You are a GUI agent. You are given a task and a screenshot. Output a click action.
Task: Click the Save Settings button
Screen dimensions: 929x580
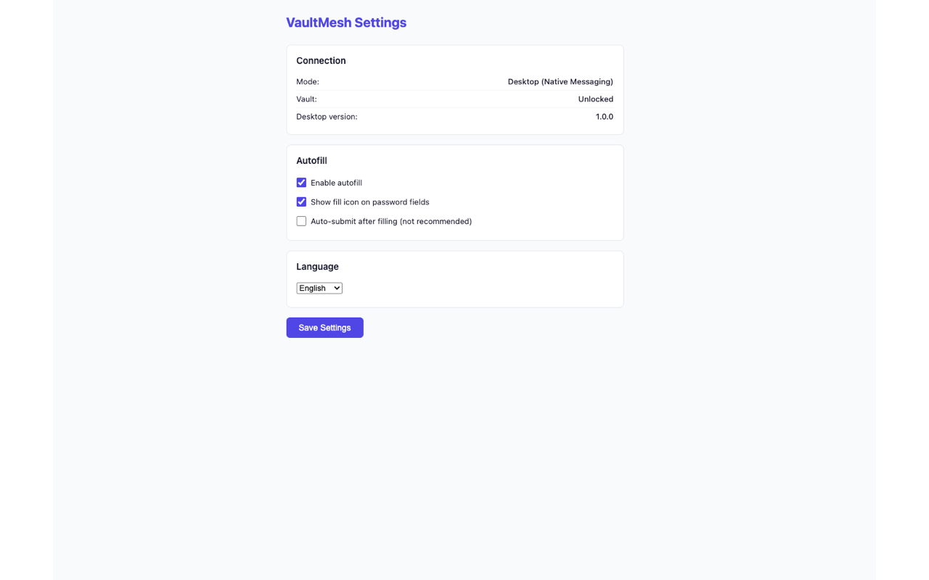pyautogui.click(x=324, y=328)
